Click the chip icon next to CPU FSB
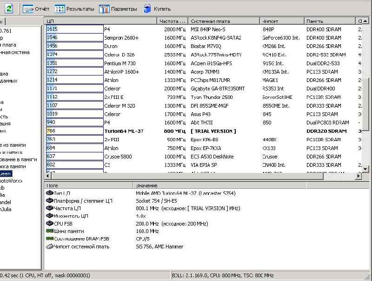The height and width of the screenshot is (281, 372). tap(50, 224)
